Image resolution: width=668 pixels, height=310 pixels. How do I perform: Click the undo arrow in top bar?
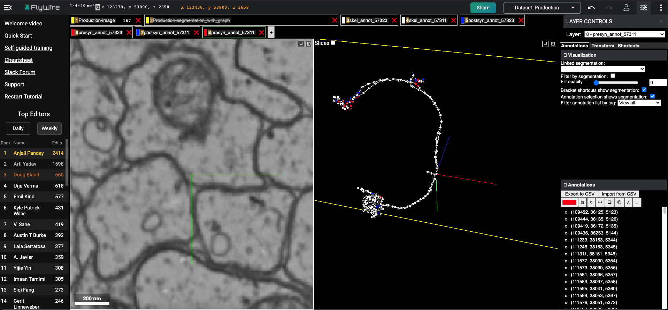(591, 8)
